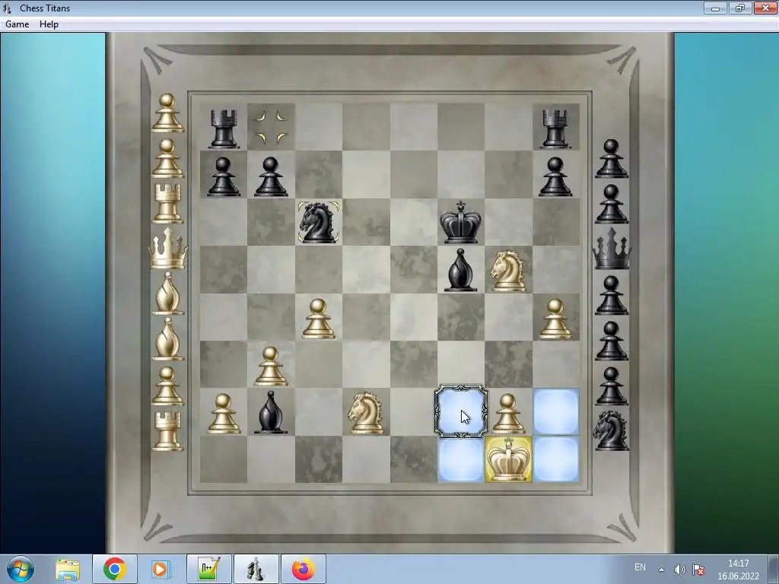Click the Chess Titans taskbar button

tap(256, 569)
